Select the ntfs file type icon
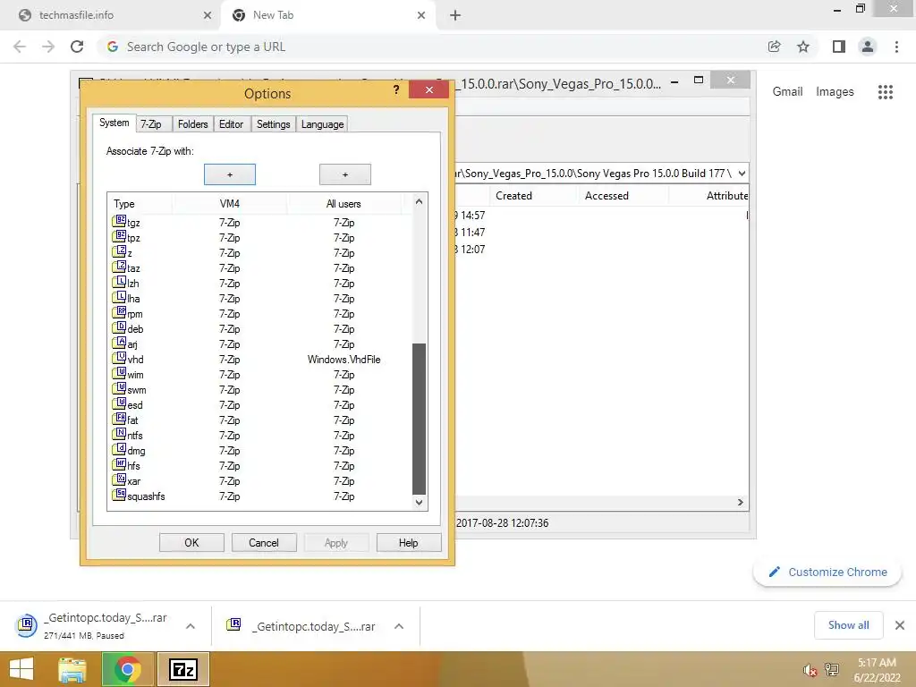Screen dimensions: 916x687 (119, 434)
